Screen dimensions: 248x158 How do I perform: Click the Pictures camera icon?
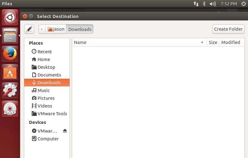click(34, 98)
